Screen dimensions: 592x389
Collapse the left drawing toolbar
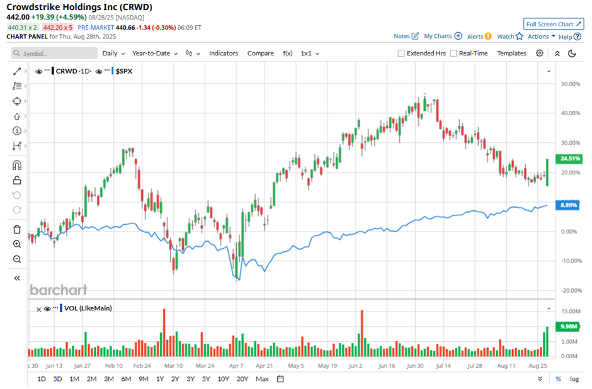tap(17, 278)
